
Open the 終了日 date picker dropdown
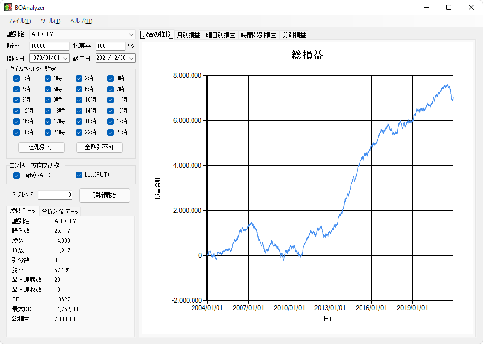point(132,58)
